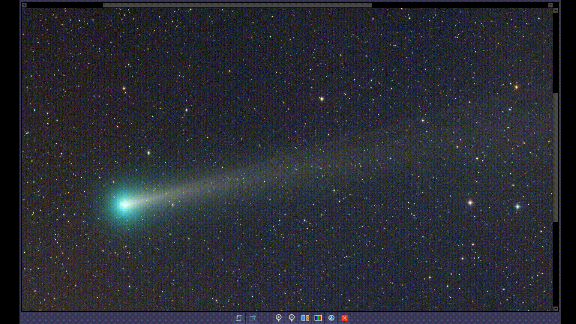
Task: Click the circled clock toolbar icon
Action: (331, 318)
